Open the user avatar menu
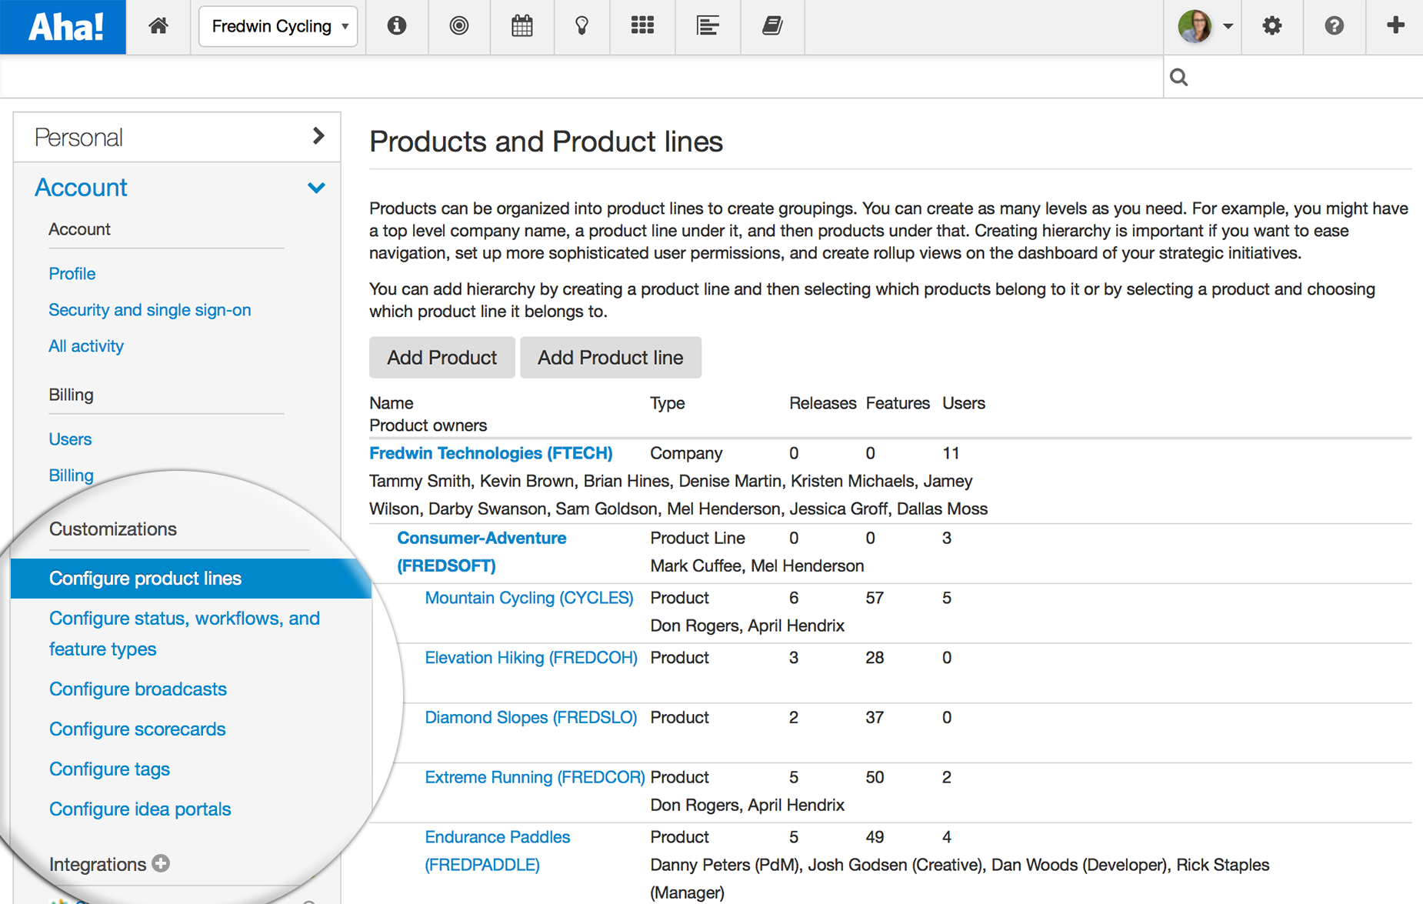Screen dimensions: 1423x904 pos(1197,25)
